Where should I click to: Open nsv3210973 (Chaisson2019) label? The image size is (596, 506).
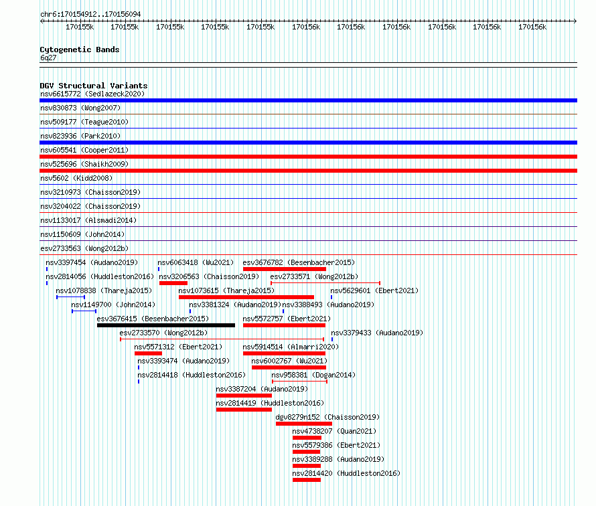[90, 192]
